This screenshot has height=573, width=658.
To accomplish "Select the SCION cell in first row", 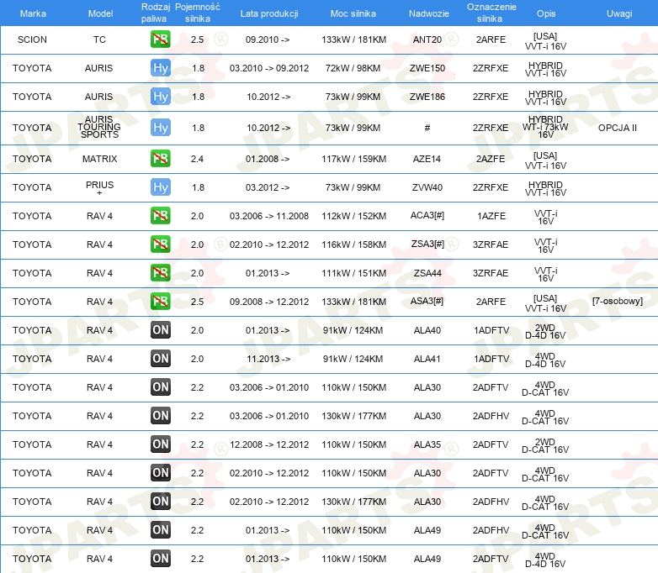I will point(33,39).
